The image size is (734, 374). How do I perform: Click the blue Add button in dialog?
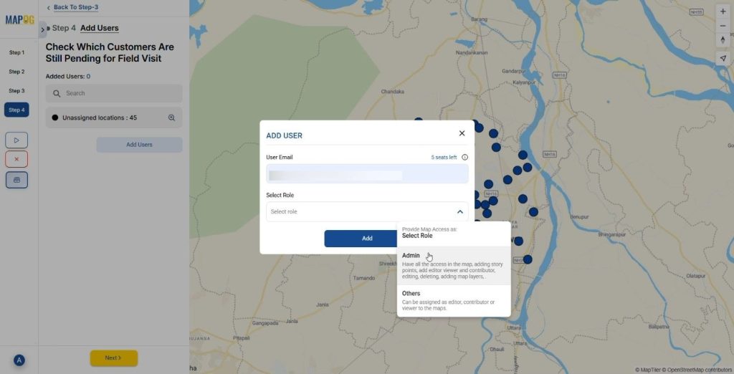pyautogui.click(x=367, y=239)
